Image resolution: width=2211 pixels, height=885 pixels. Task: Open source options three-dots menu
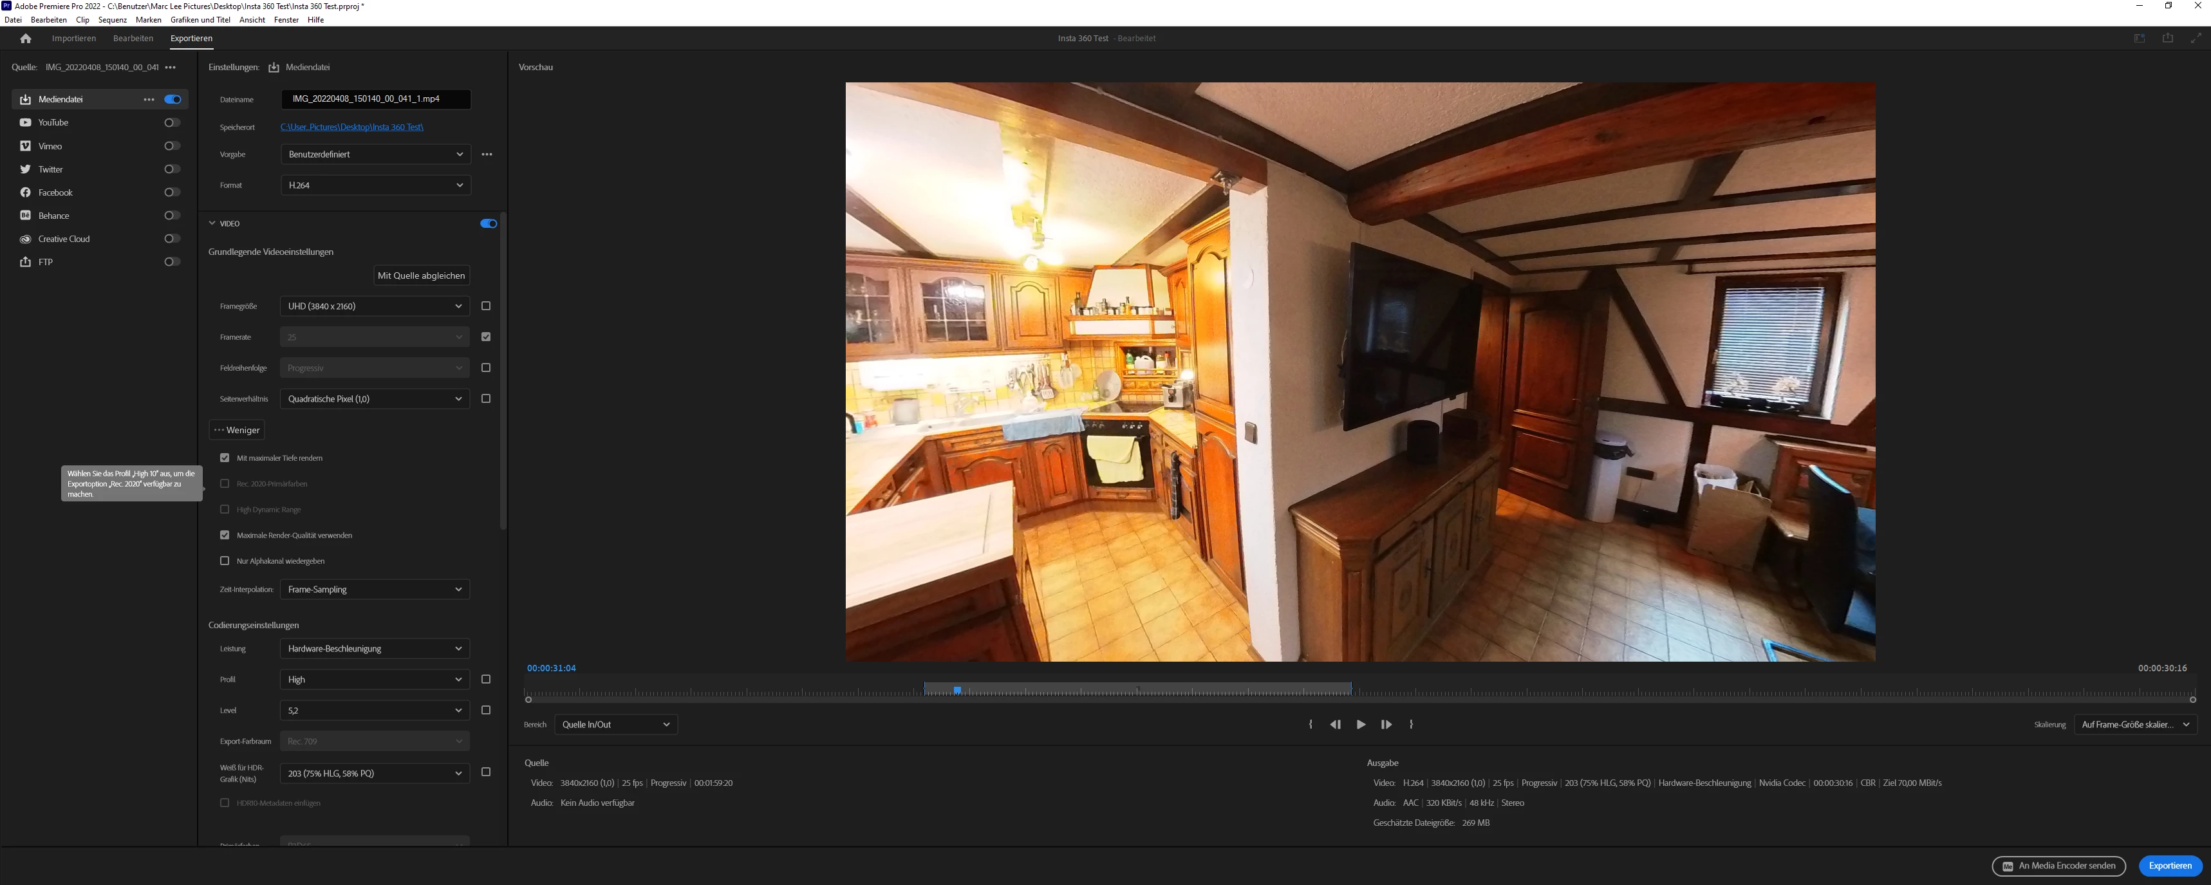click(x=170, y=67)
